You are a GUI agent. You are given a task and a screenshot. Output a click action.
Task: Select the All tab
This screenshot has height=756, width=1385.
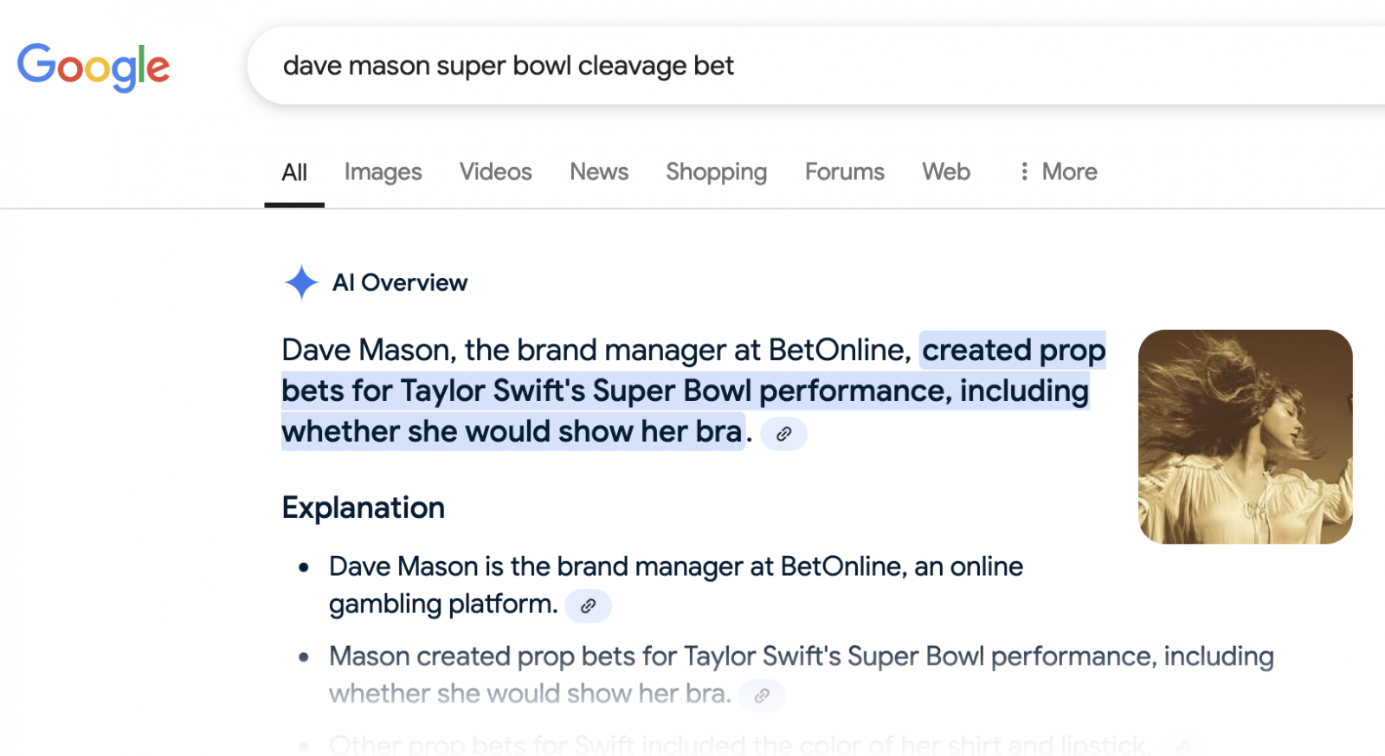click(x=294, y=172)
